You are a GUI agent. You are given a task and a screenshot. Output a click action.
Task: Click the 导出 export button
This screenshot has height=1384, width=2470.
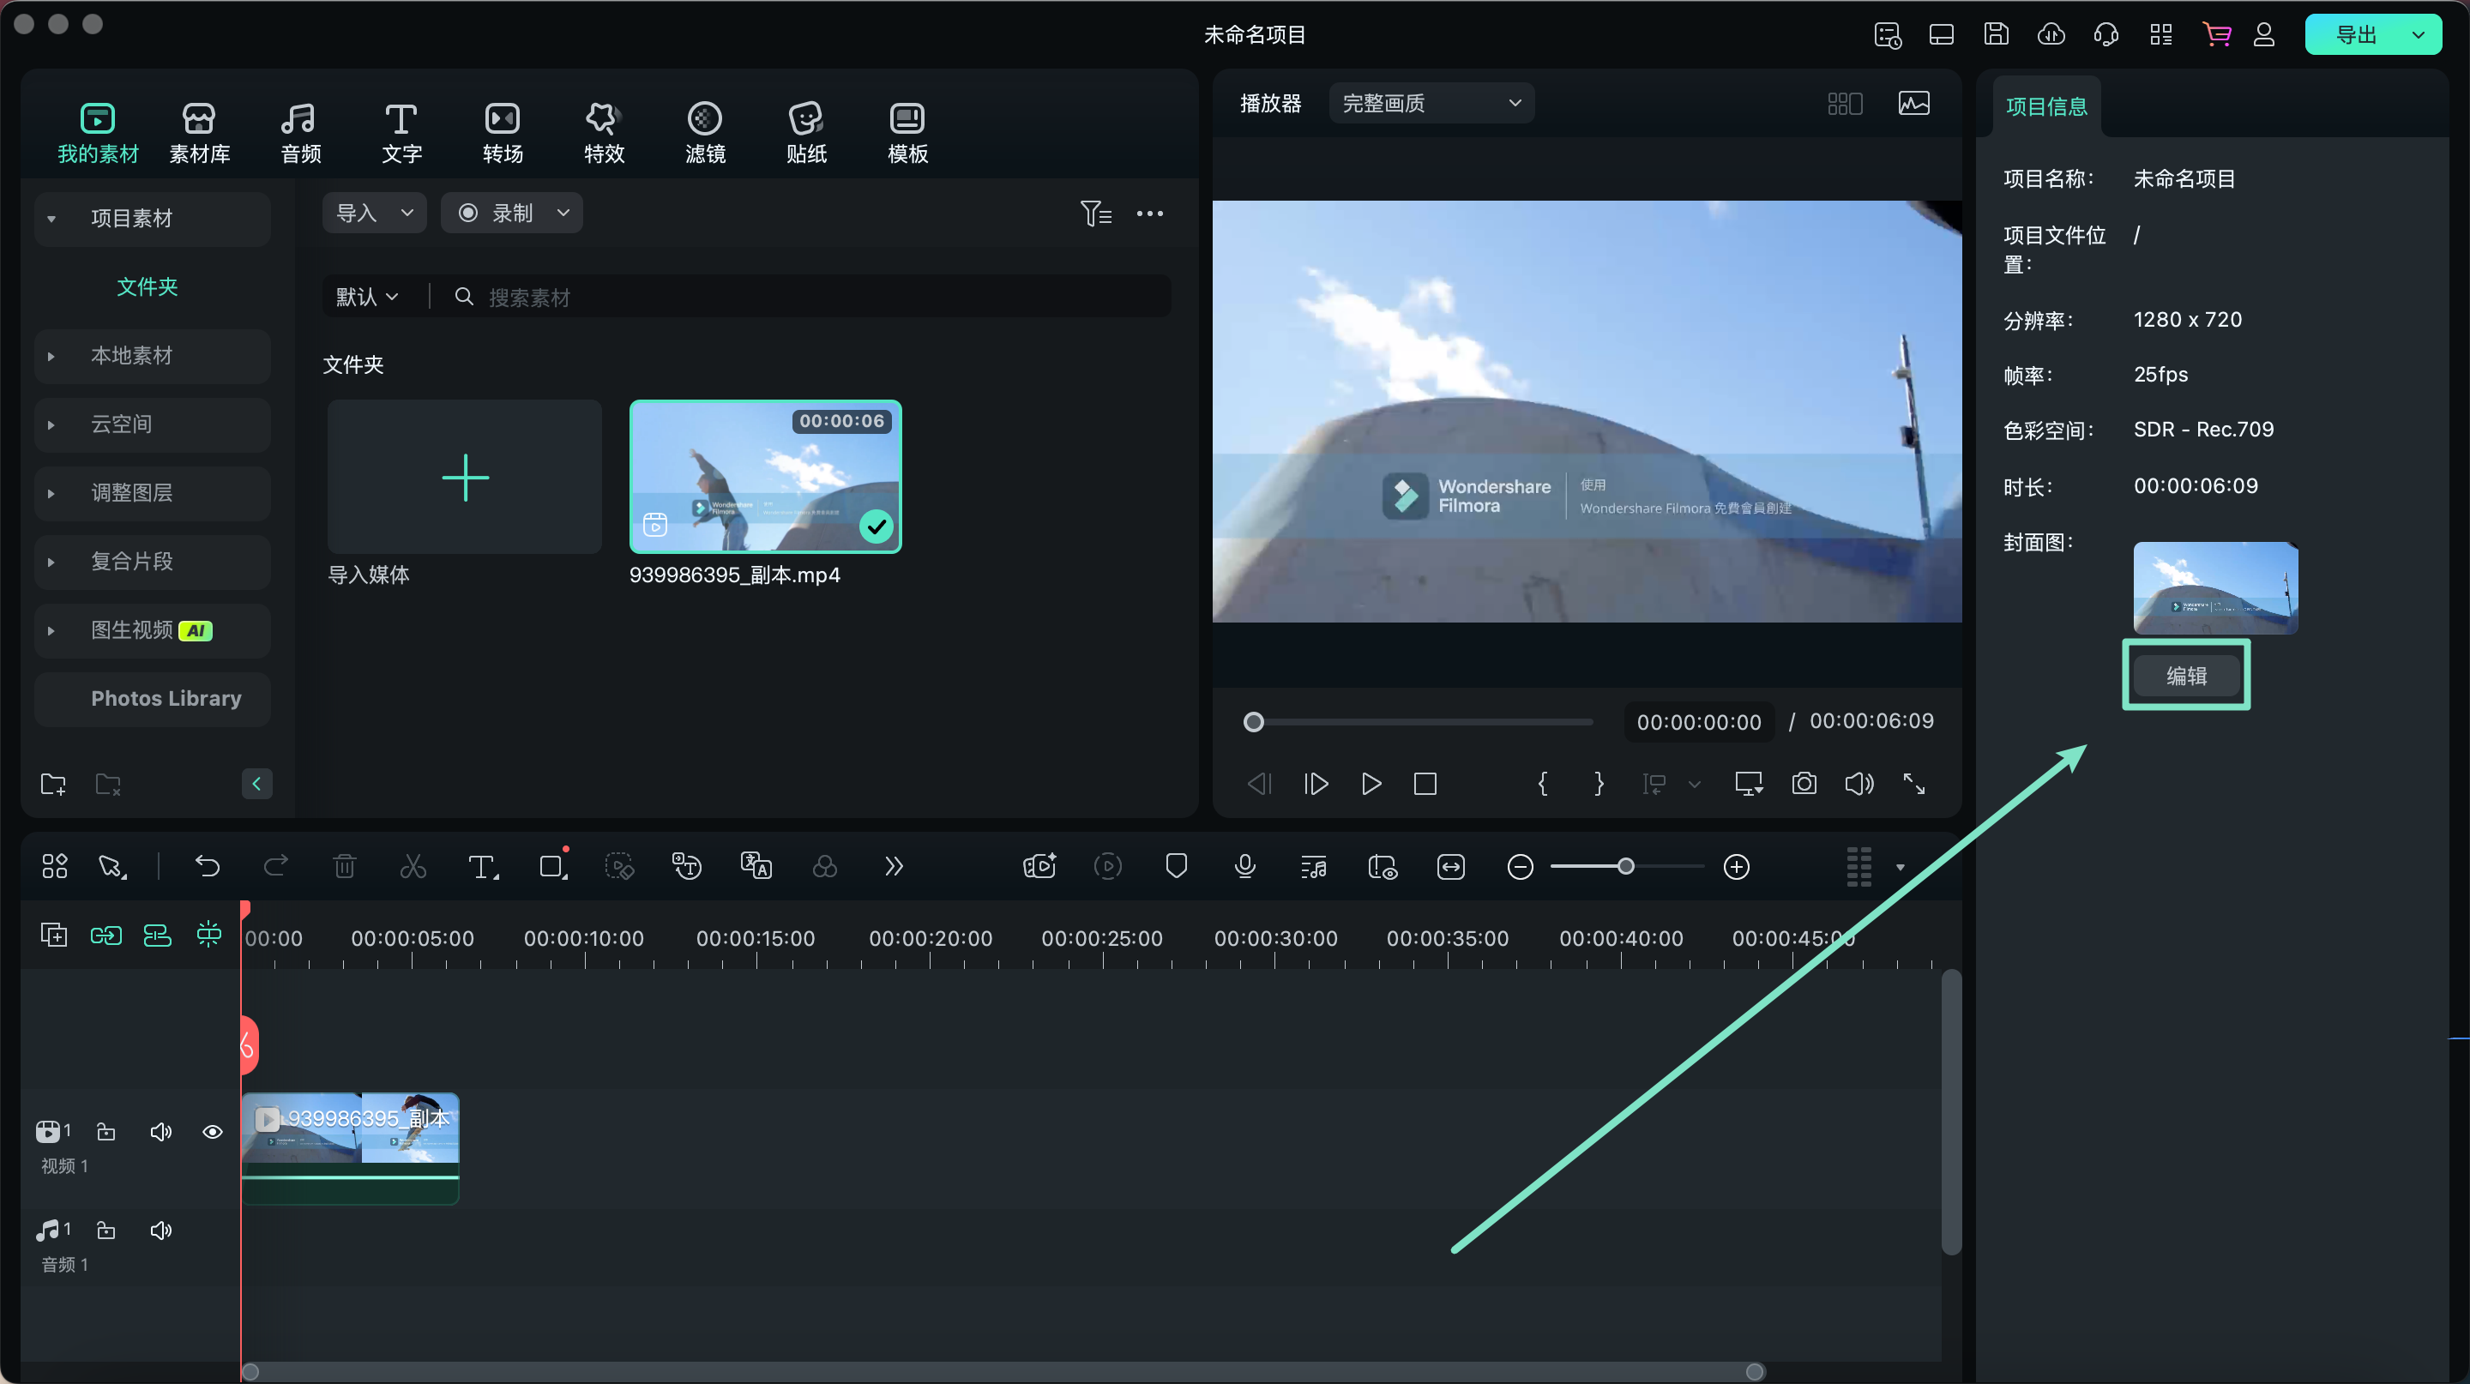[2356, 35]
